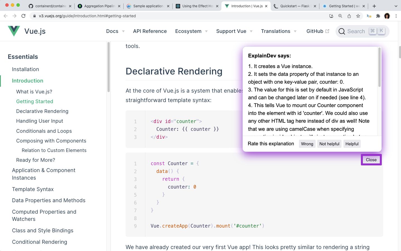This screenshot has width=401, height=251.
Task: Click the ExplainDev extension icon
Action: tap(369, 16)
